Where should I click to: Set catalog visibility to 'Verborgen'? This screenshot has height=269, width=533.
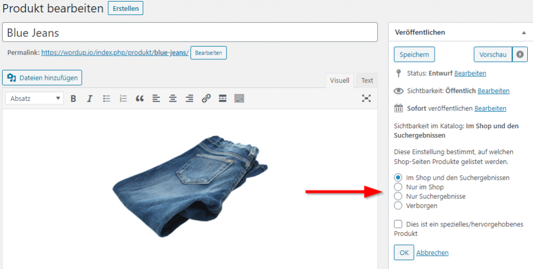point(398,206)
